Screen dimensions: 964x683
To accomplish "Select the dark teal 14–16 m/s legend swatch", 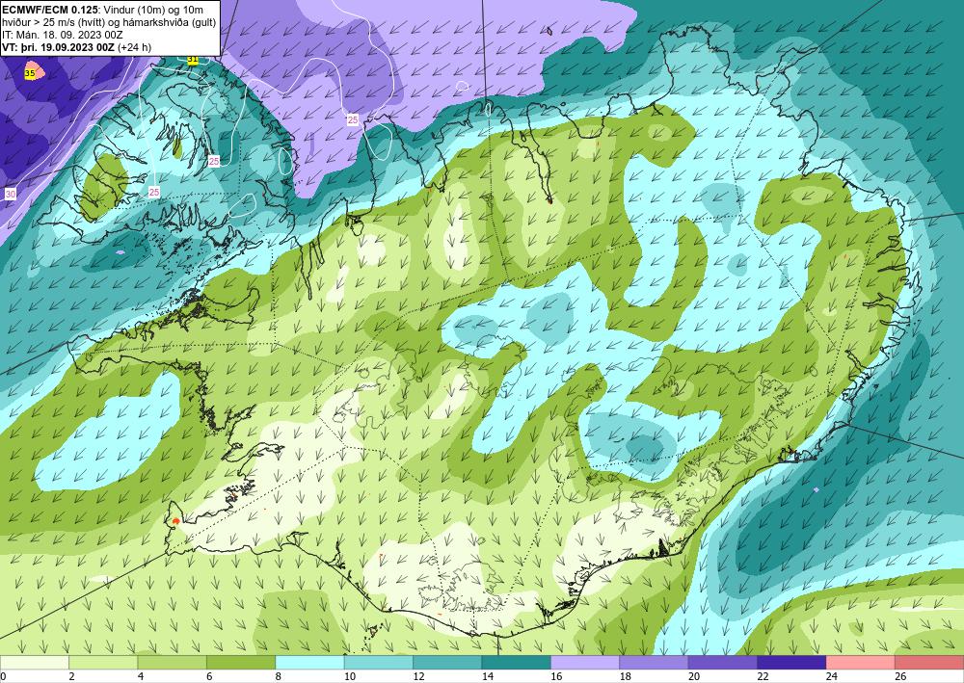I will [517, 662].
